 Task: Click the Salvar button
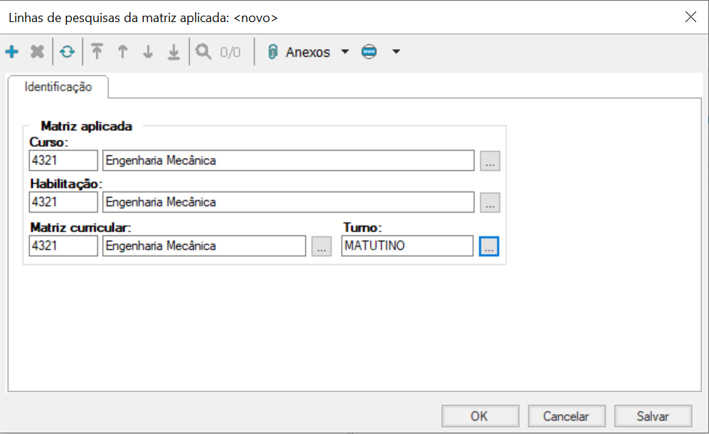653,416
